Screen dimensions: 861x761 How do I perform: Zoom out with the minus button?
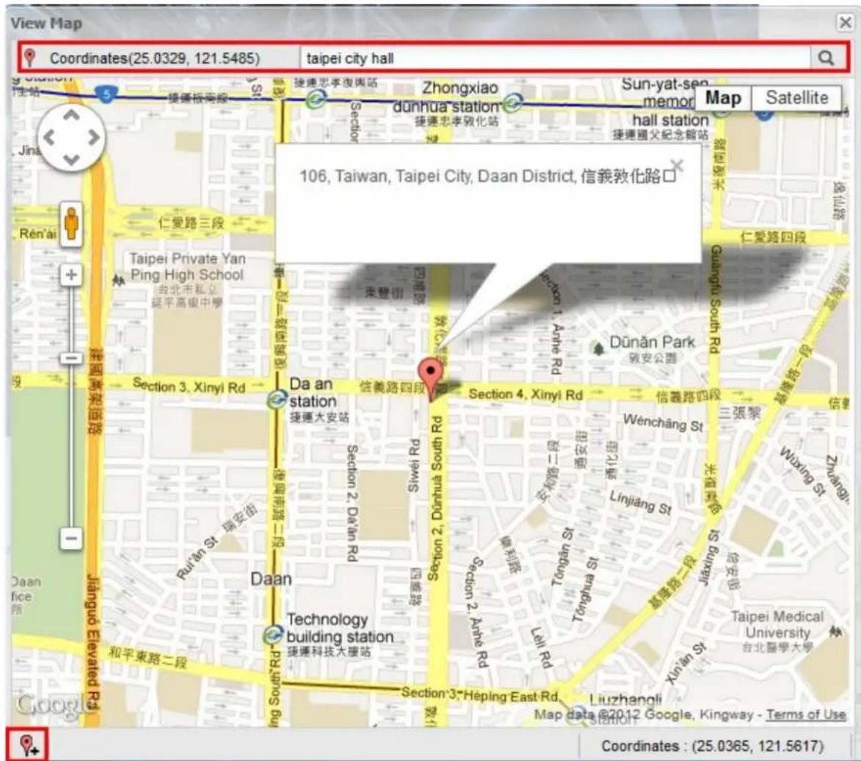tap(71, 538)
